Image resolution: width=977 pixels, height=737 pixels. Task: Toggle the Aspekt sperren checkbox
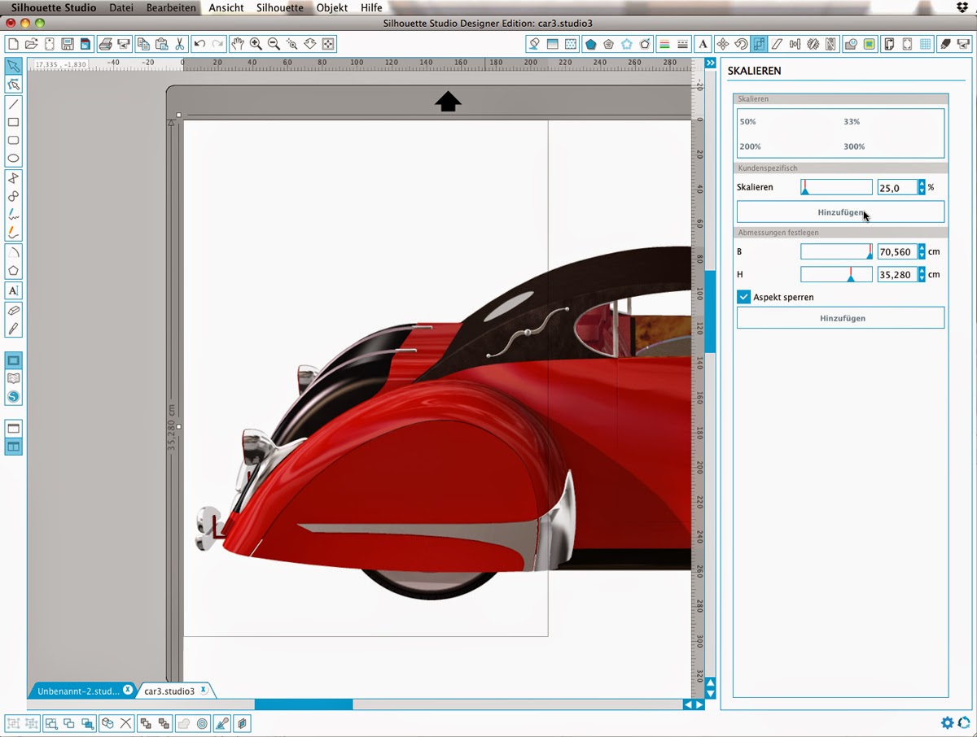pyautogui.click(x=743, y=297)
